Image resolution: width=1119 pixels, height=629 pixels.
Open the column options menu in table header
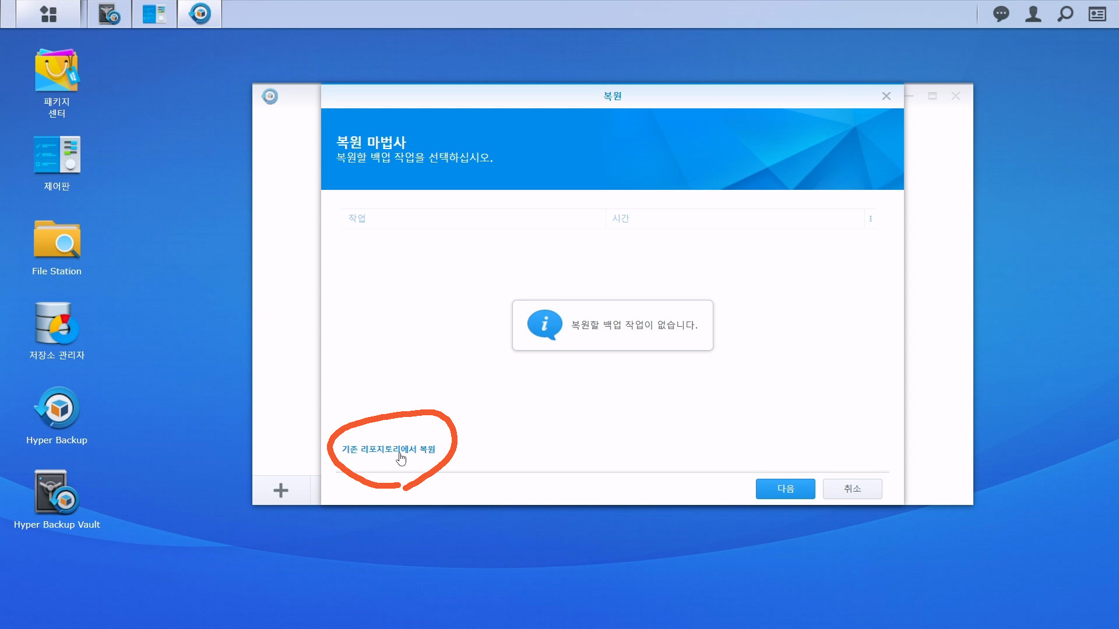coord(870,219)
